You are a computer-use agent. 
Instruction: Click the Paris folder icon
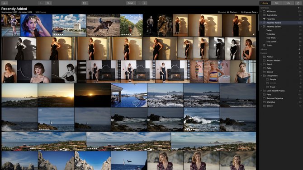click(x=264, y=95)
